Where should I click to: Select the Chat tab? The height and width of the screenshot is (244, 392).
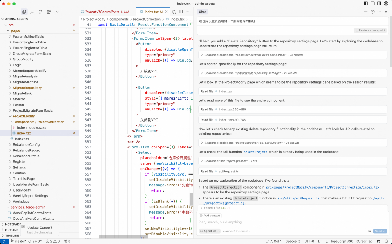click(202, 12)
